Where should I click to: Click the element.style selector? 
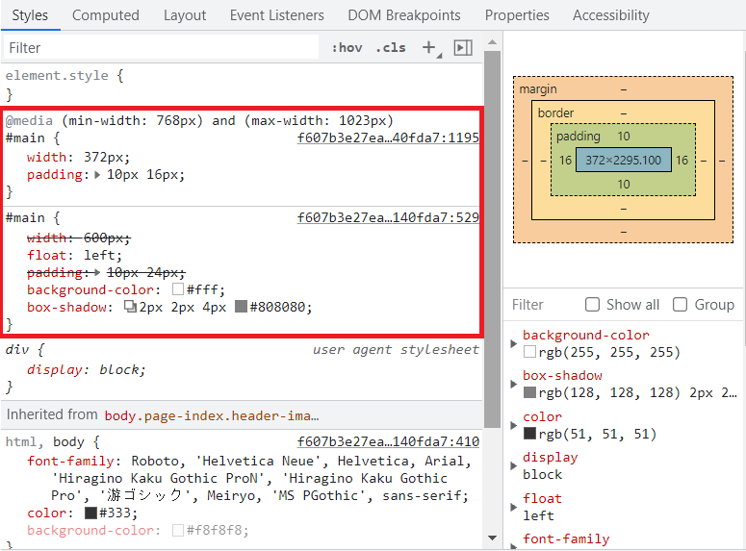(57, 75)
